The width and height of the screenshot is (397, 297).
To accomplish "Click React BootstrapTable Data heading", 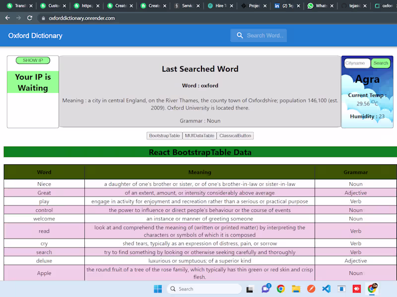I will (200, 152).
